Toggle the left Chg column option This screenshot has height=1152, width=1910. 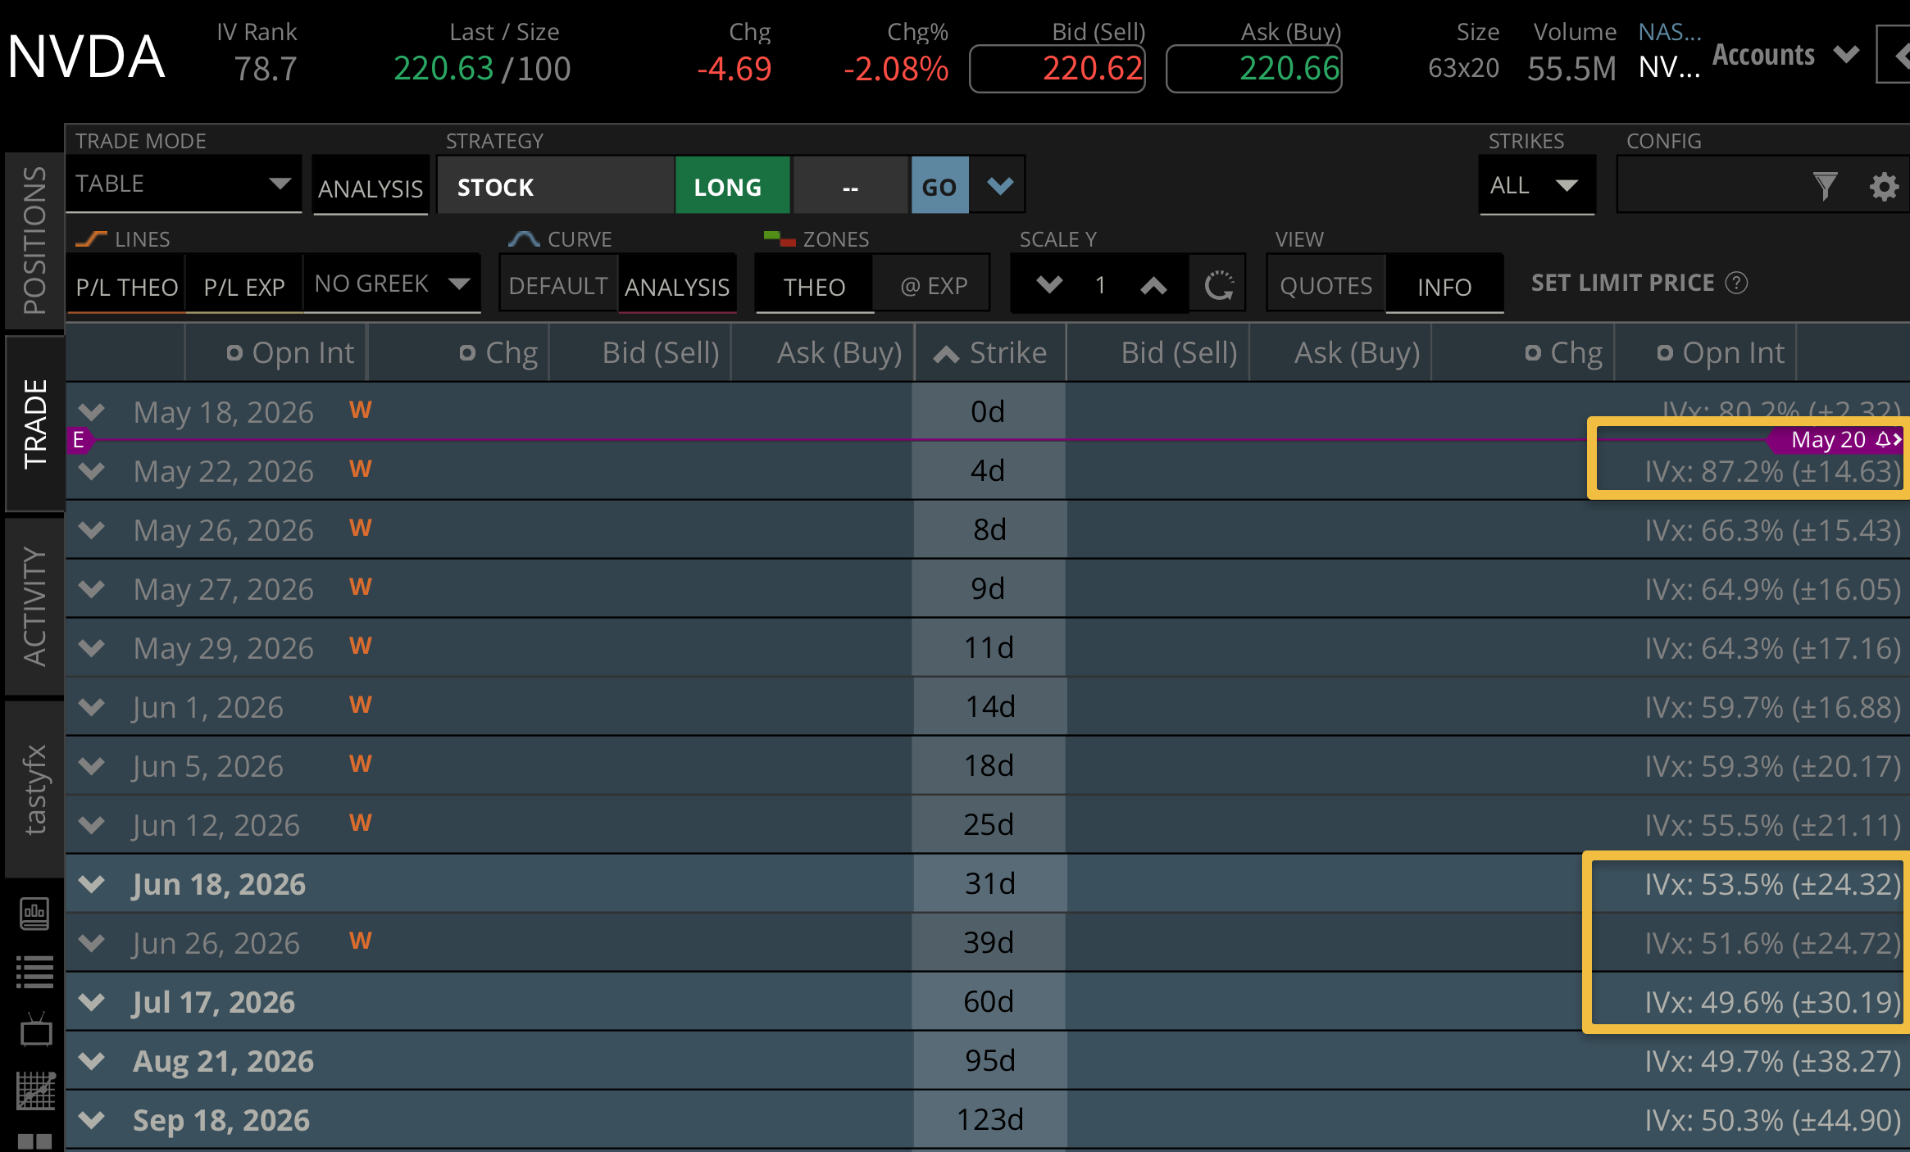pos(467,353)
